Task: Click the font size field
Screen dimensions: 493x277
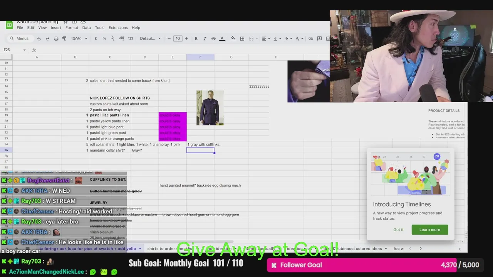Action: (178, 38)
